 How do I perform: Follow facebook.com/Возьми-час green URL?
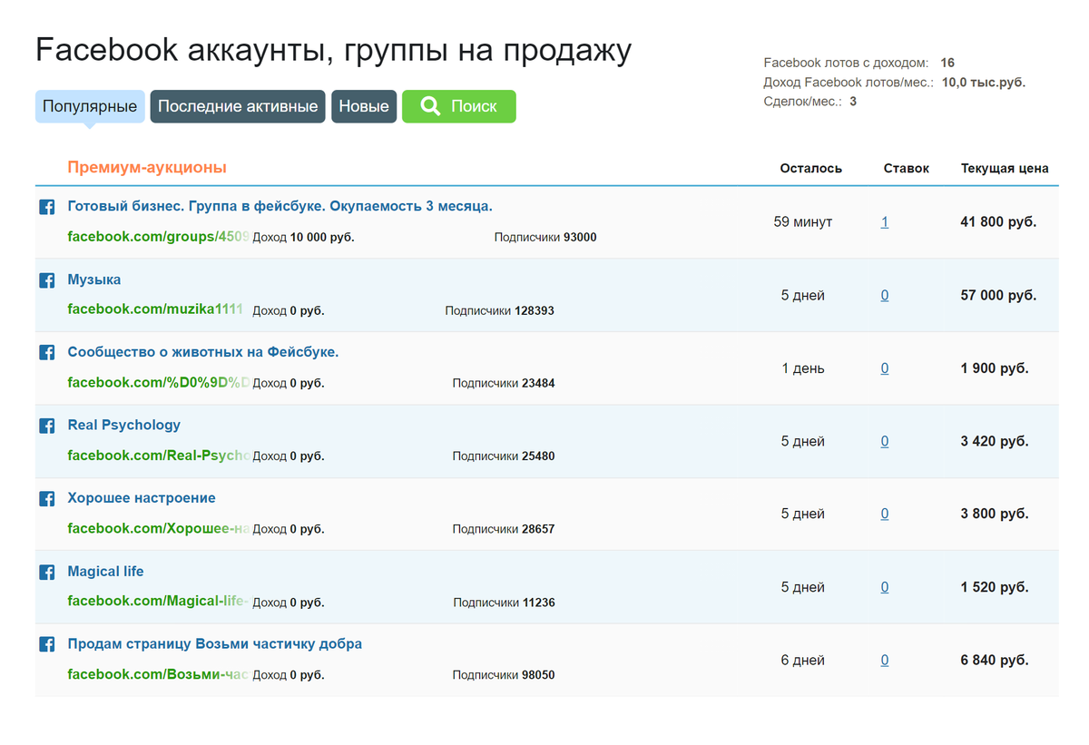coord(158,674)
